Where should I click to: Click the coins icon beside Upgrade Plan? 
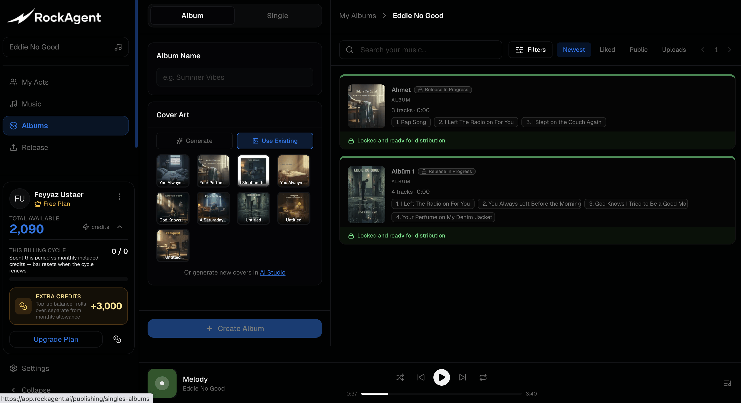[117, 339]
